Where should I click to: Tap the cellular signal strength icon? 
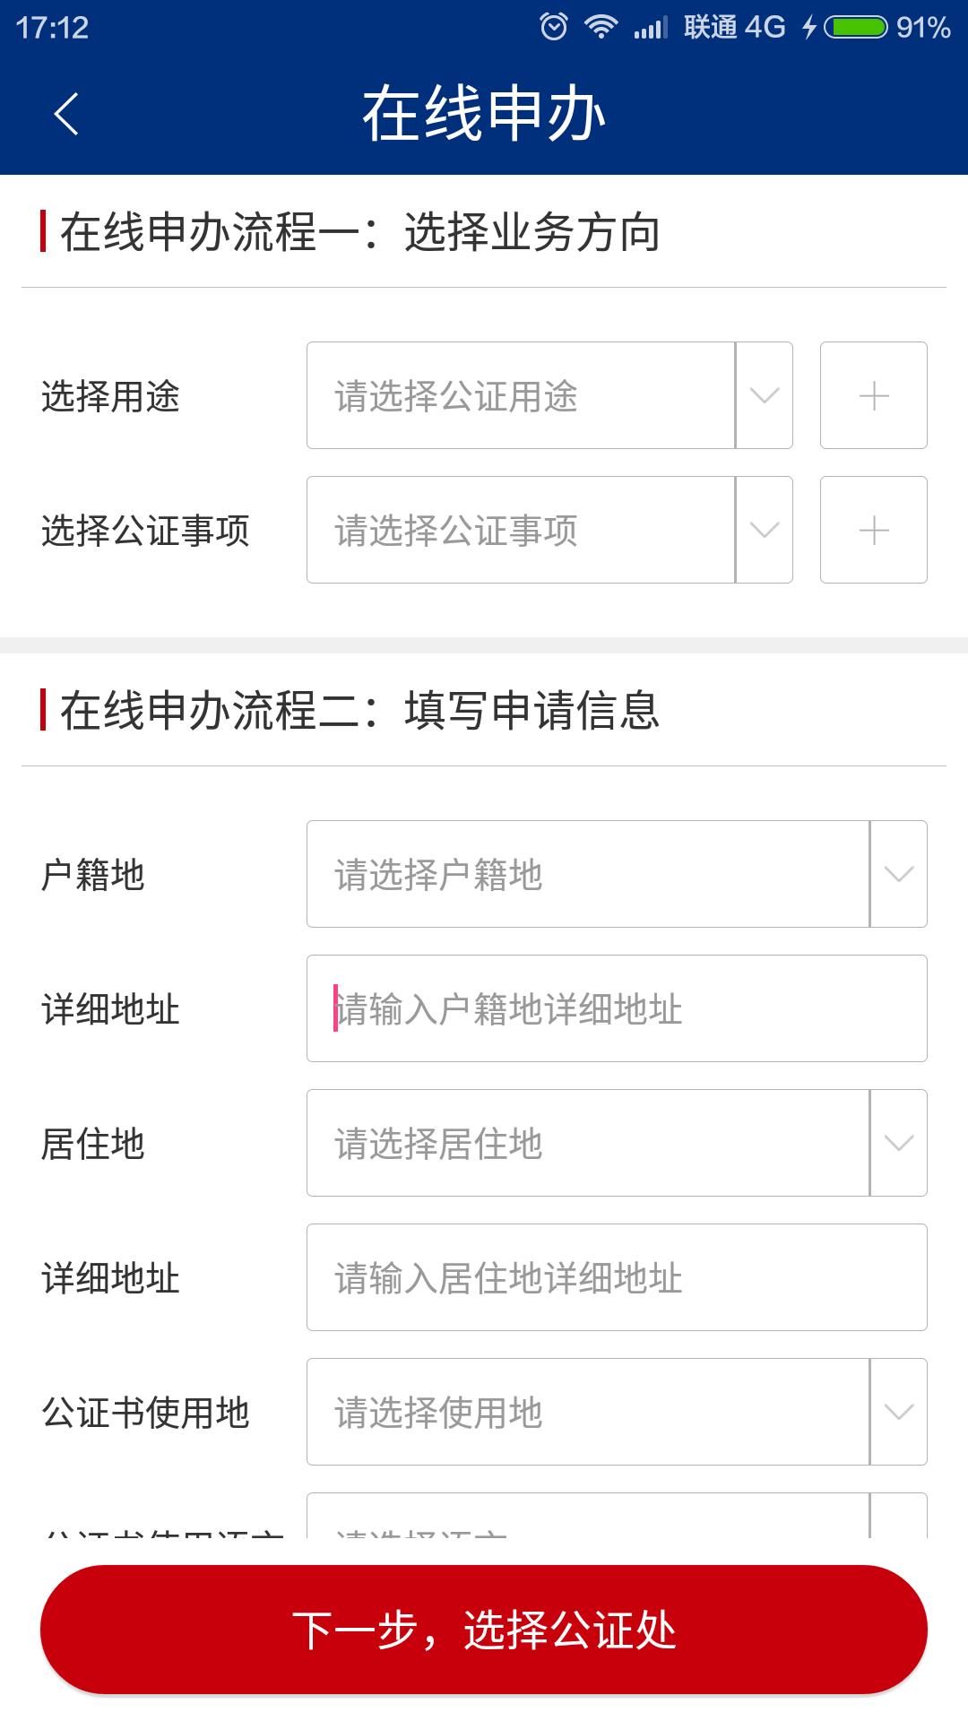[x=650, y=28]
